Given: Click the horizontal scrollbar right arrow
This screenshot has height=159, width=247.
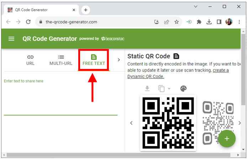Looking at the screenshot, I should pyautogui.click(x=238, y=155).
